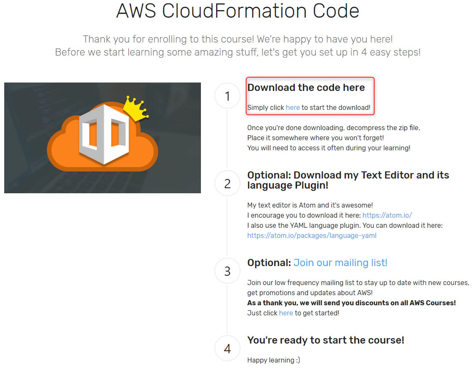473x368 pixels.
Task: Click the step 4 circle number icon
Action: 227,348
